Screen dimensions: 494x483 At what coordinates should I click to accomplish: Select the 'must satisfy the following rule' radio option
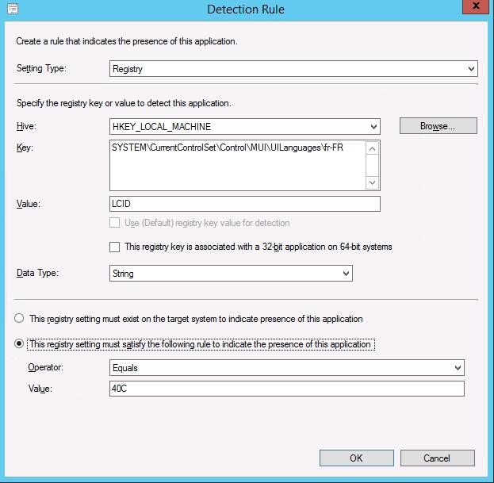point(19,344)
